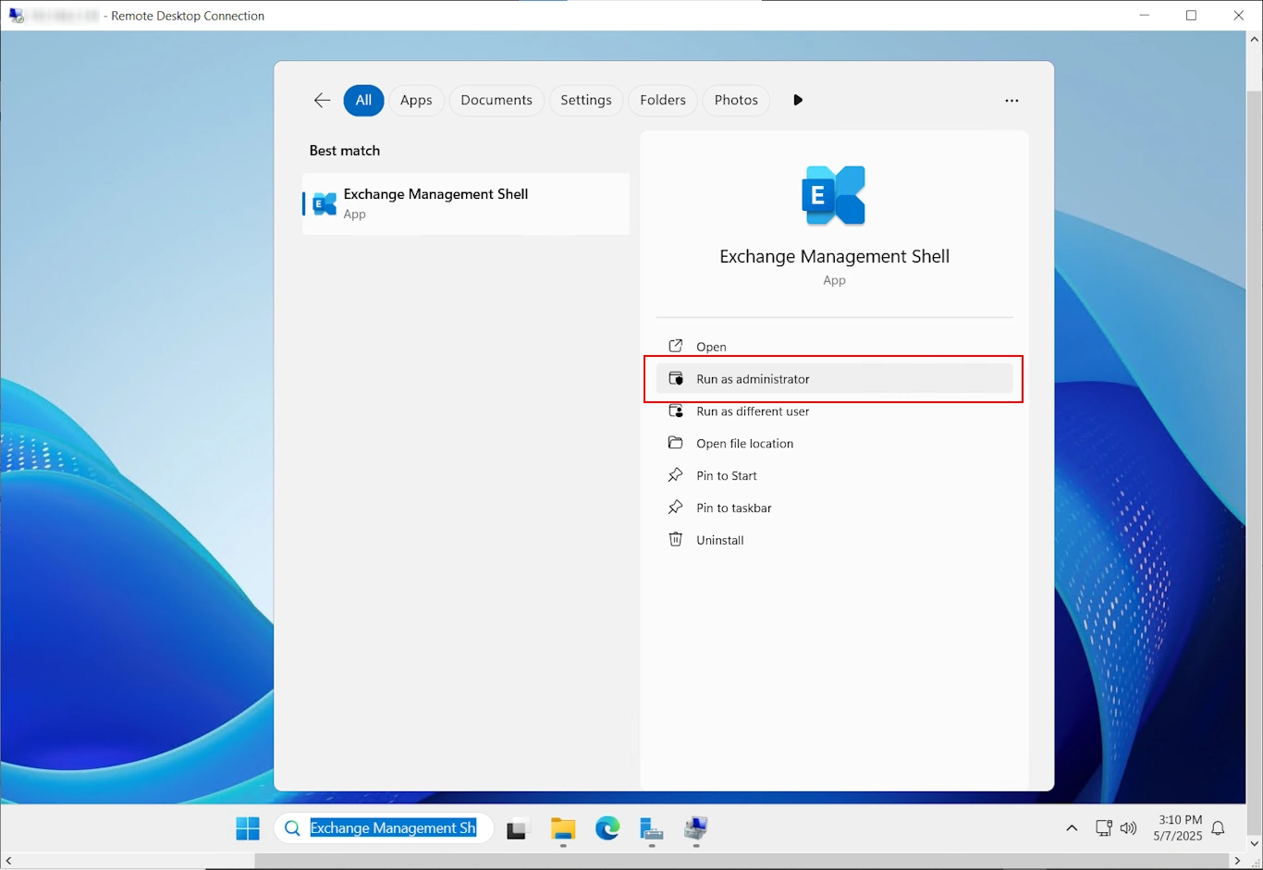The width and height of the screenshot is (1263, 870).
Task: Show hidden system tray icons
Action: pos(1072,828)
